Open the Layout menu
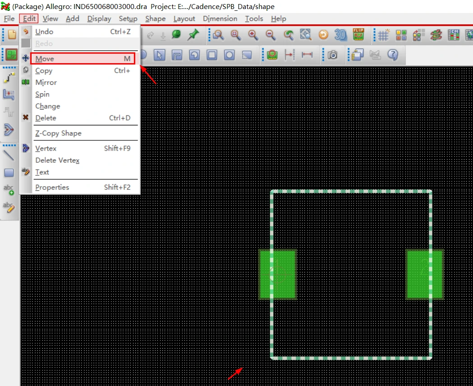The image size is (473, 386). tap(184, 18)
